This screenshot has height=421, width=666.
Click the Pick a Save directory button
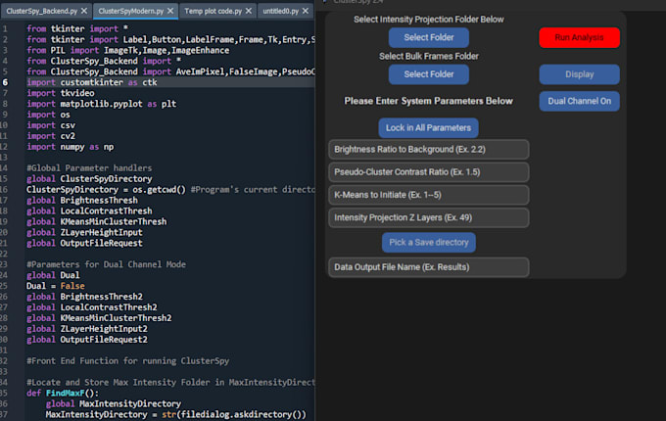tap(429, 243)
